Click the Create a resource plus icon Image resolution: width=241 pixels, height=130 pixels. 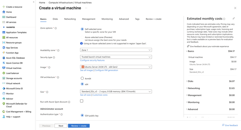pyautogui.click(x=4, y=7)
